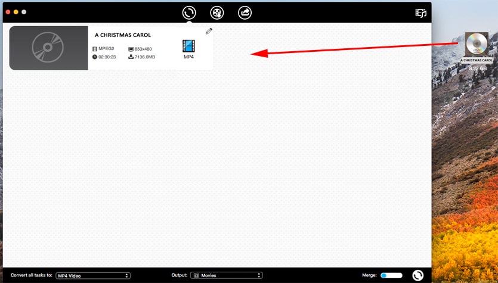498x283 pixels.
Task: Click the A CHRISTMAS CAROL title text
Action: (x=123, y=35)
